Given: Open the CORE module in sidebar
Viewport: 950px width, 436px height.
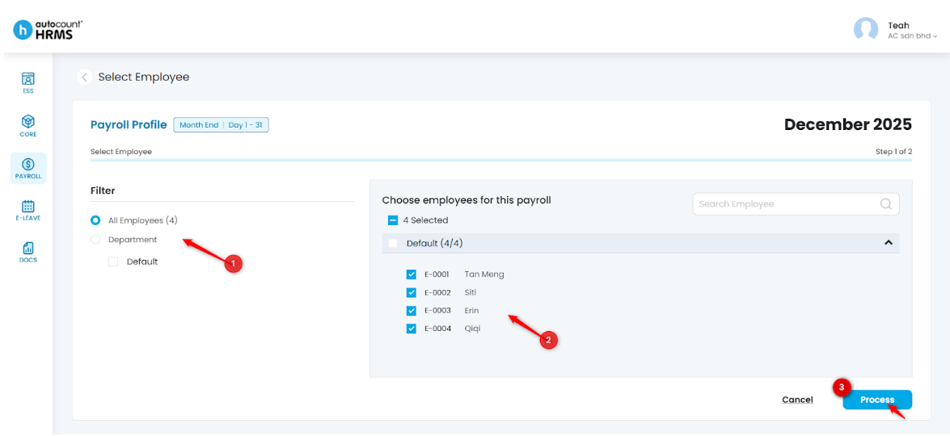Looking at the screenshot, I should pos(27,126).
